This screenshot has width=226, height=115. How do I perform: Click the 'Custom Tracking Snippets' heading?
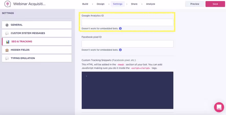point(97,60)
